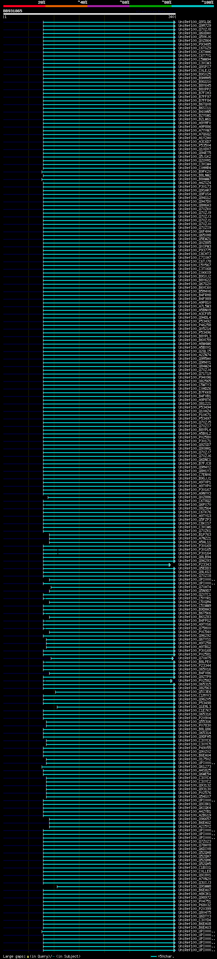Click the UniRef100_C6T8Q2 hit name
This screenshot has height=959, width=217.
195,501
